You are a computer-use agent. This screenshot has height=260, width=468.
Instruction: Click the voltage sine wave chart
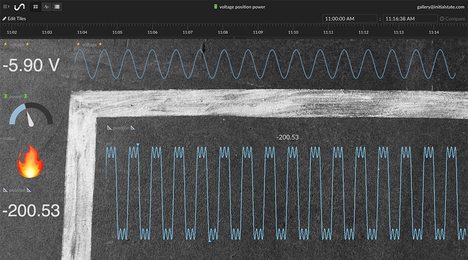point(265,64)
